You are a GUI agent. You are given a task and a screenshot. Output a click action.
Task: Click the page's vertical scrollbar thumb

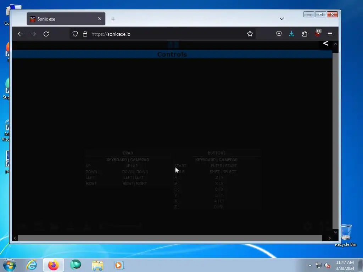pos(335,141)
